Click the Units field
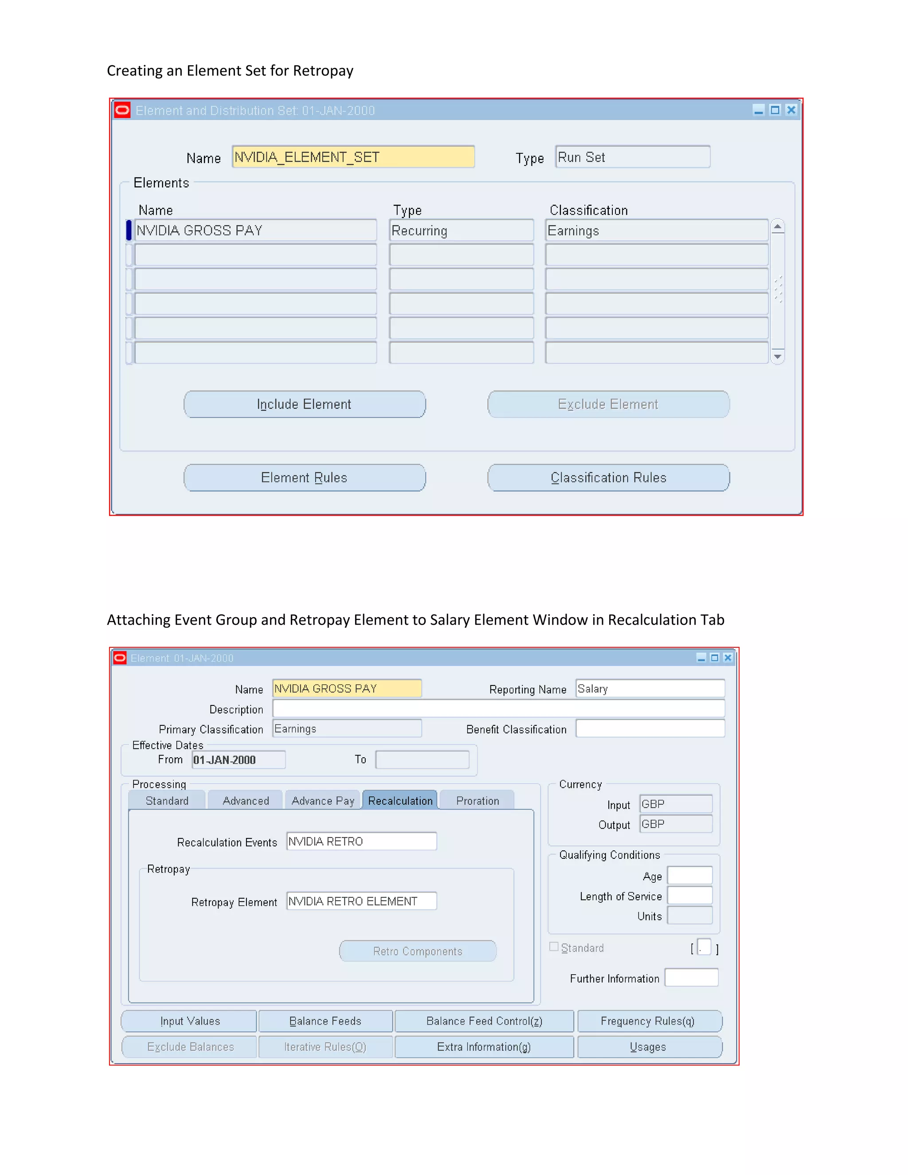 pos(689,915)
